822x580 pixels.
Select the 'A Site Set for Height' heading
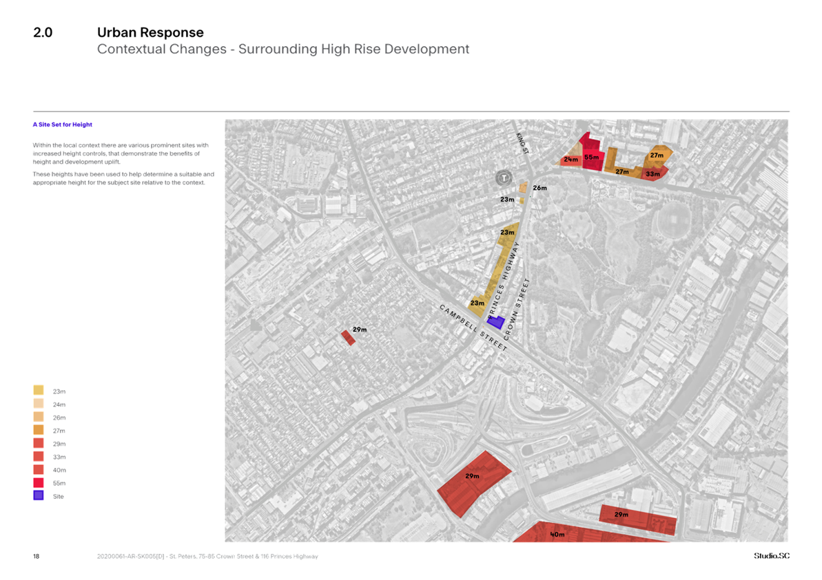click(x=63, y=125)
